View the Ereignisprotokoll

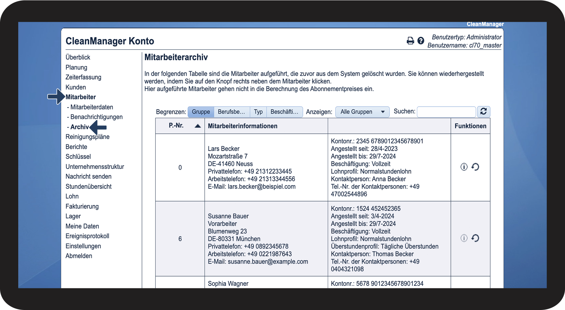click(88, 236)
